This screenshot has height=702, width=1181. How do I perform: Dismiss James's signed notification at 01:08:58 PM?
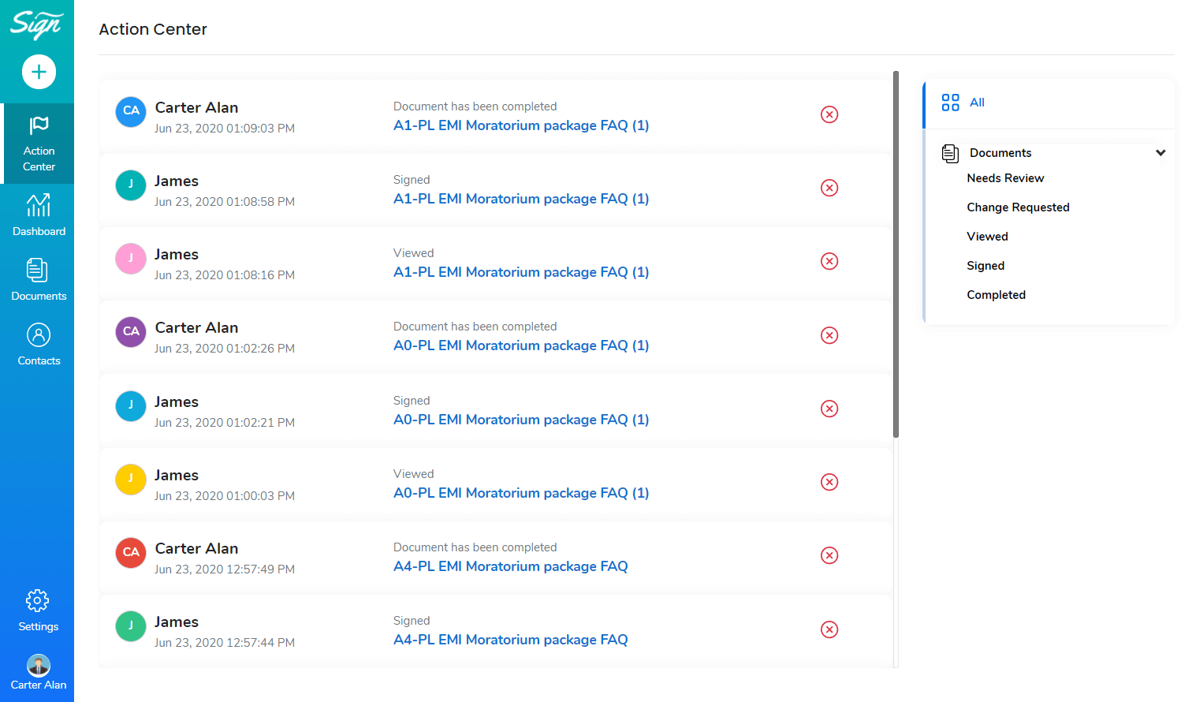(829, 188)
